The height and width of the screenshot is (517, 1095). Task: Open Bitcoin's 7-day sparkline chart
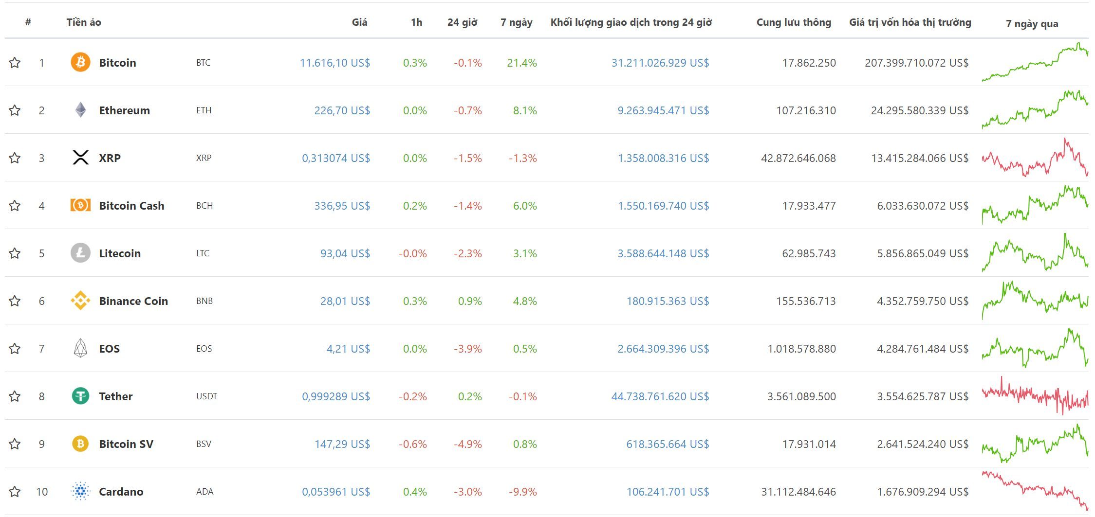tap(1035, 62)
